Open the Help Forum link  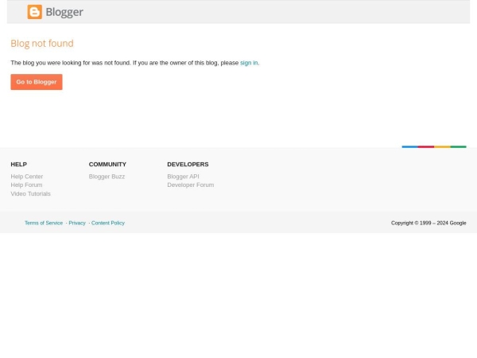pos(26,185)
